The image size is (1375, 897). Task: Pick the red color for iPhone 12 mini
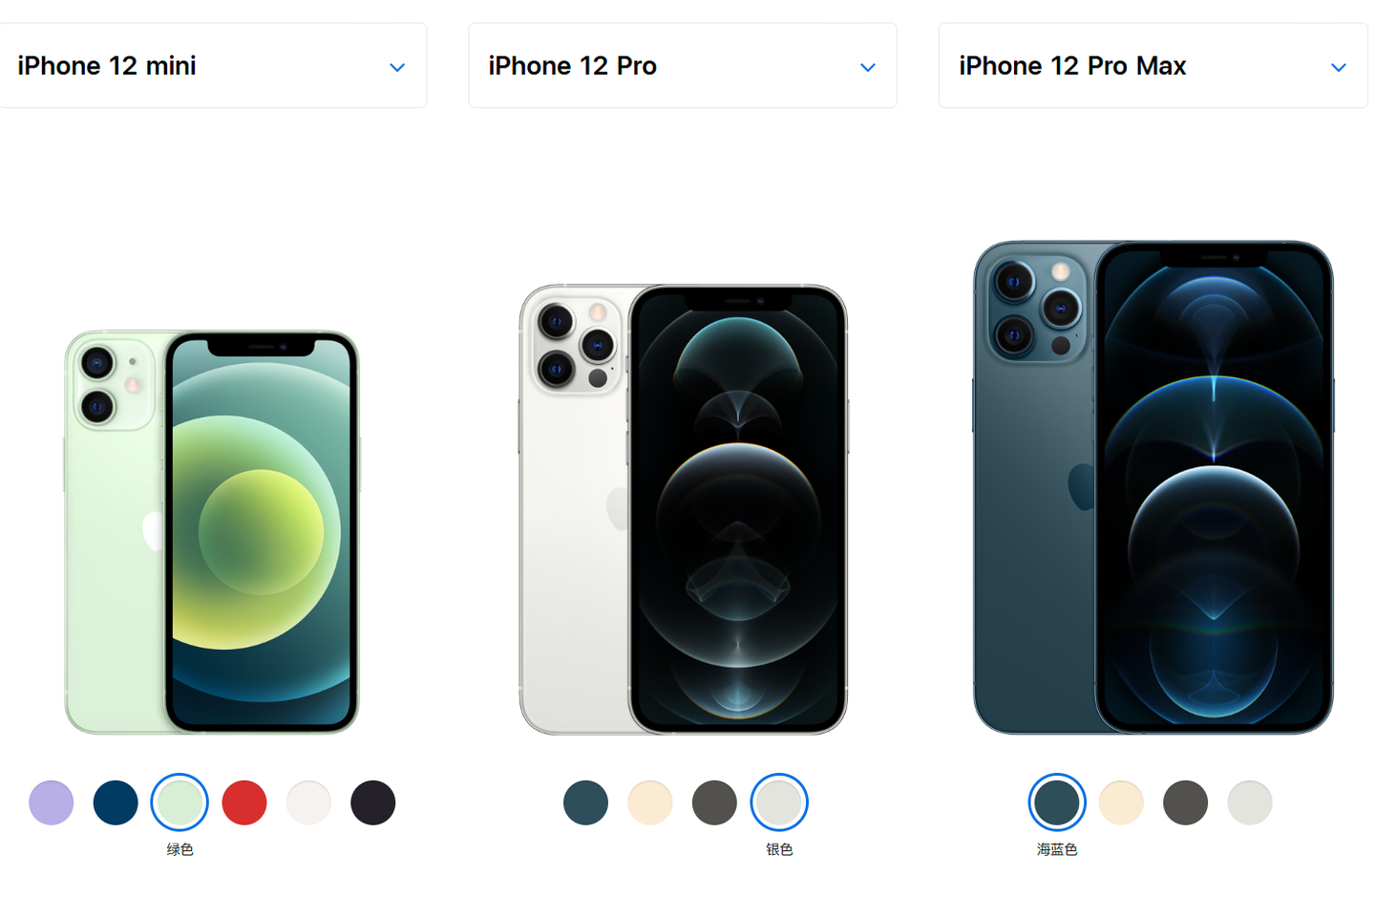tap(244, 802)
